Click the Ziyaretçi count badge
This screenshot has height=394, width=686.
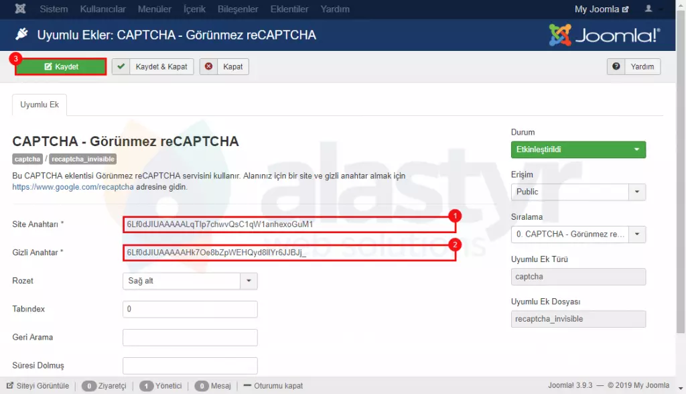coord(89,386)
